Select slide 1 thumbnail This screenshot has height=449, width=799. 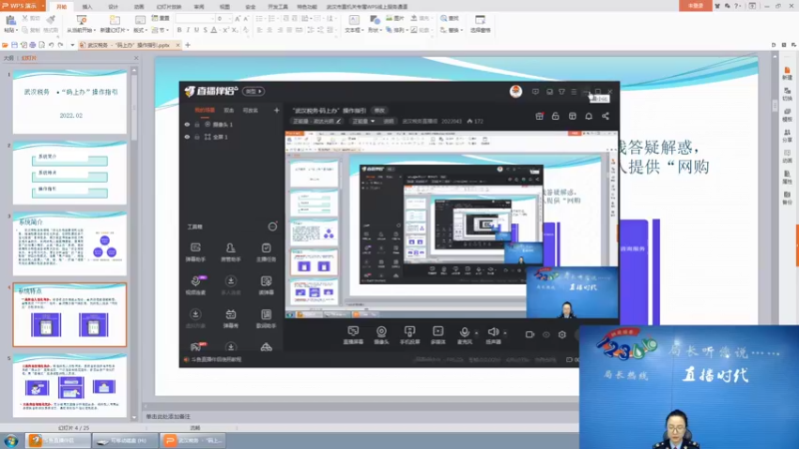[x=70, y=102]
